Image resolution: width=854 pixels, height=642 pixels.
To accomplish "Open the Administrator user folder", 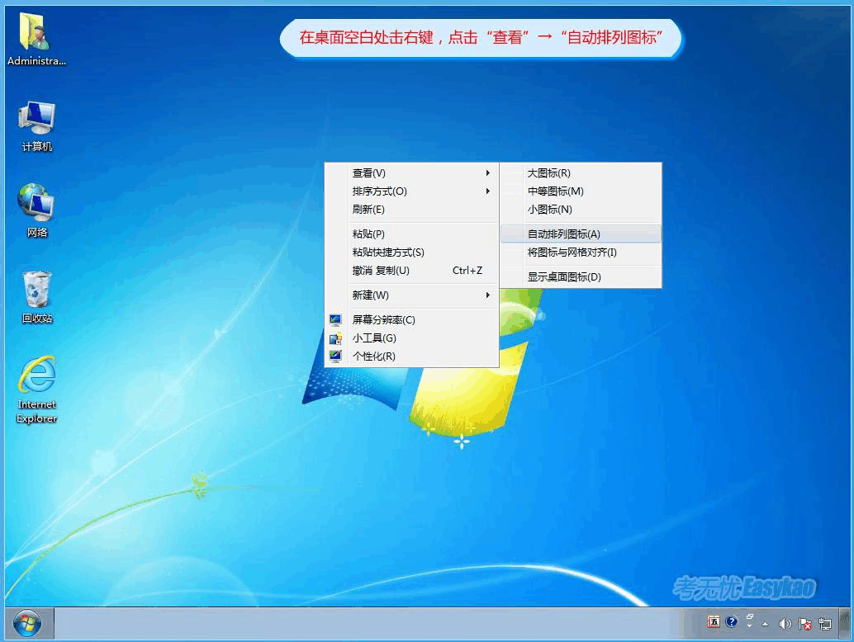I will click(35, 33).
